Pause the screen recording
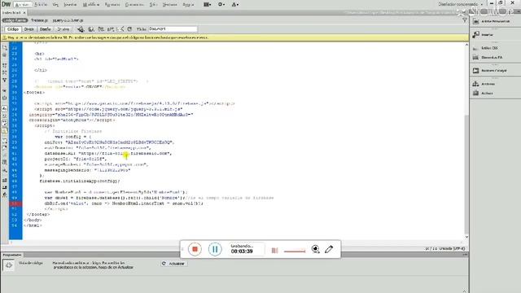Viewport: 521px width, 293px height. [x=215, y=249]
